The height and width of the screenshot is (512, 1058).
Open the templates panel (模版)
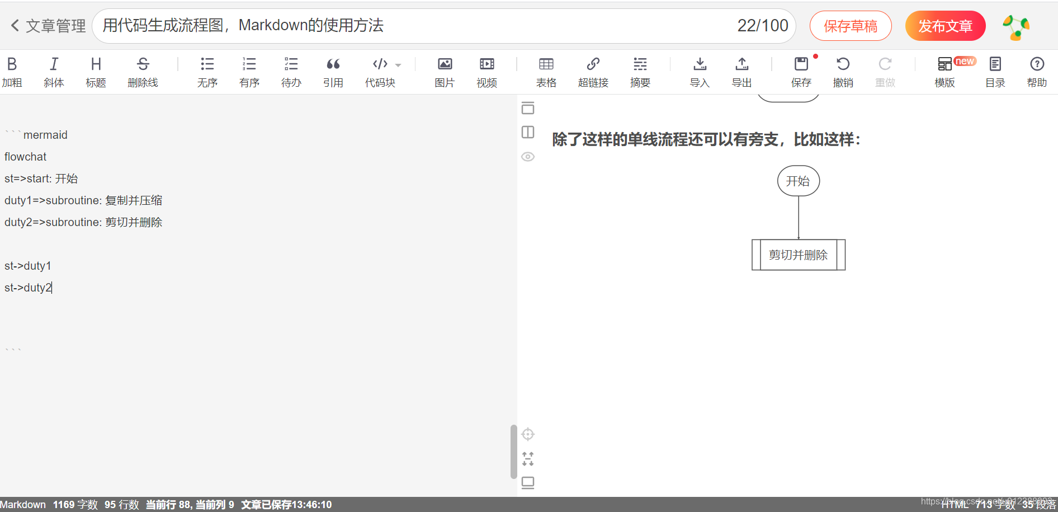pyautogui.click(x=945, y=72)
